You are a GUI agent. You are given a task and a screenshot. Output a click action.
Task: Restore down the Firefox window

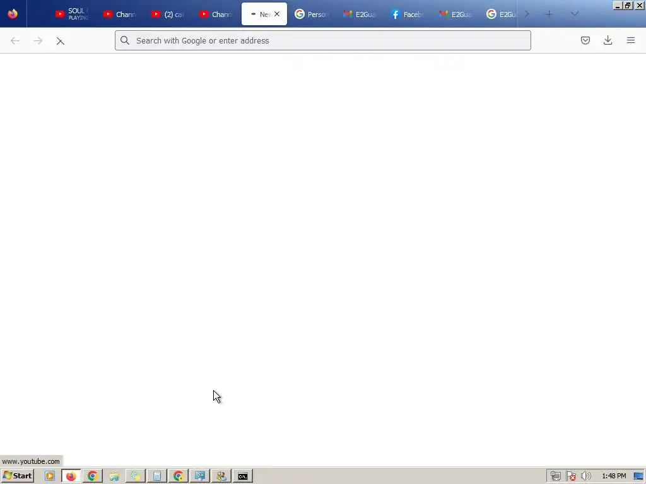[x=628, y=6]
